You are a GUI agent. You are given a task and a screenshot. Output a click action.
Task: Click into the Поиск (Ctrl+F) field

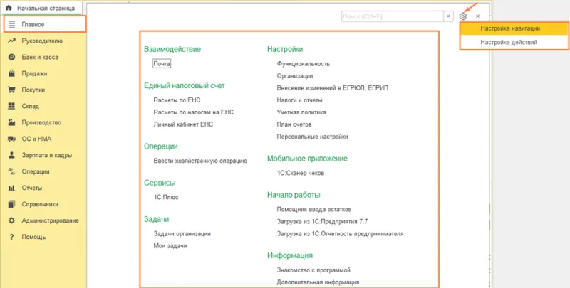click(393, 16)
